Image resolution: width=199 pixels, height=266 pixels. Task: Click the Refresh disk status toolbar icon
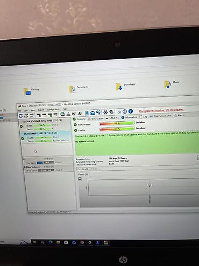click(21, 116)
